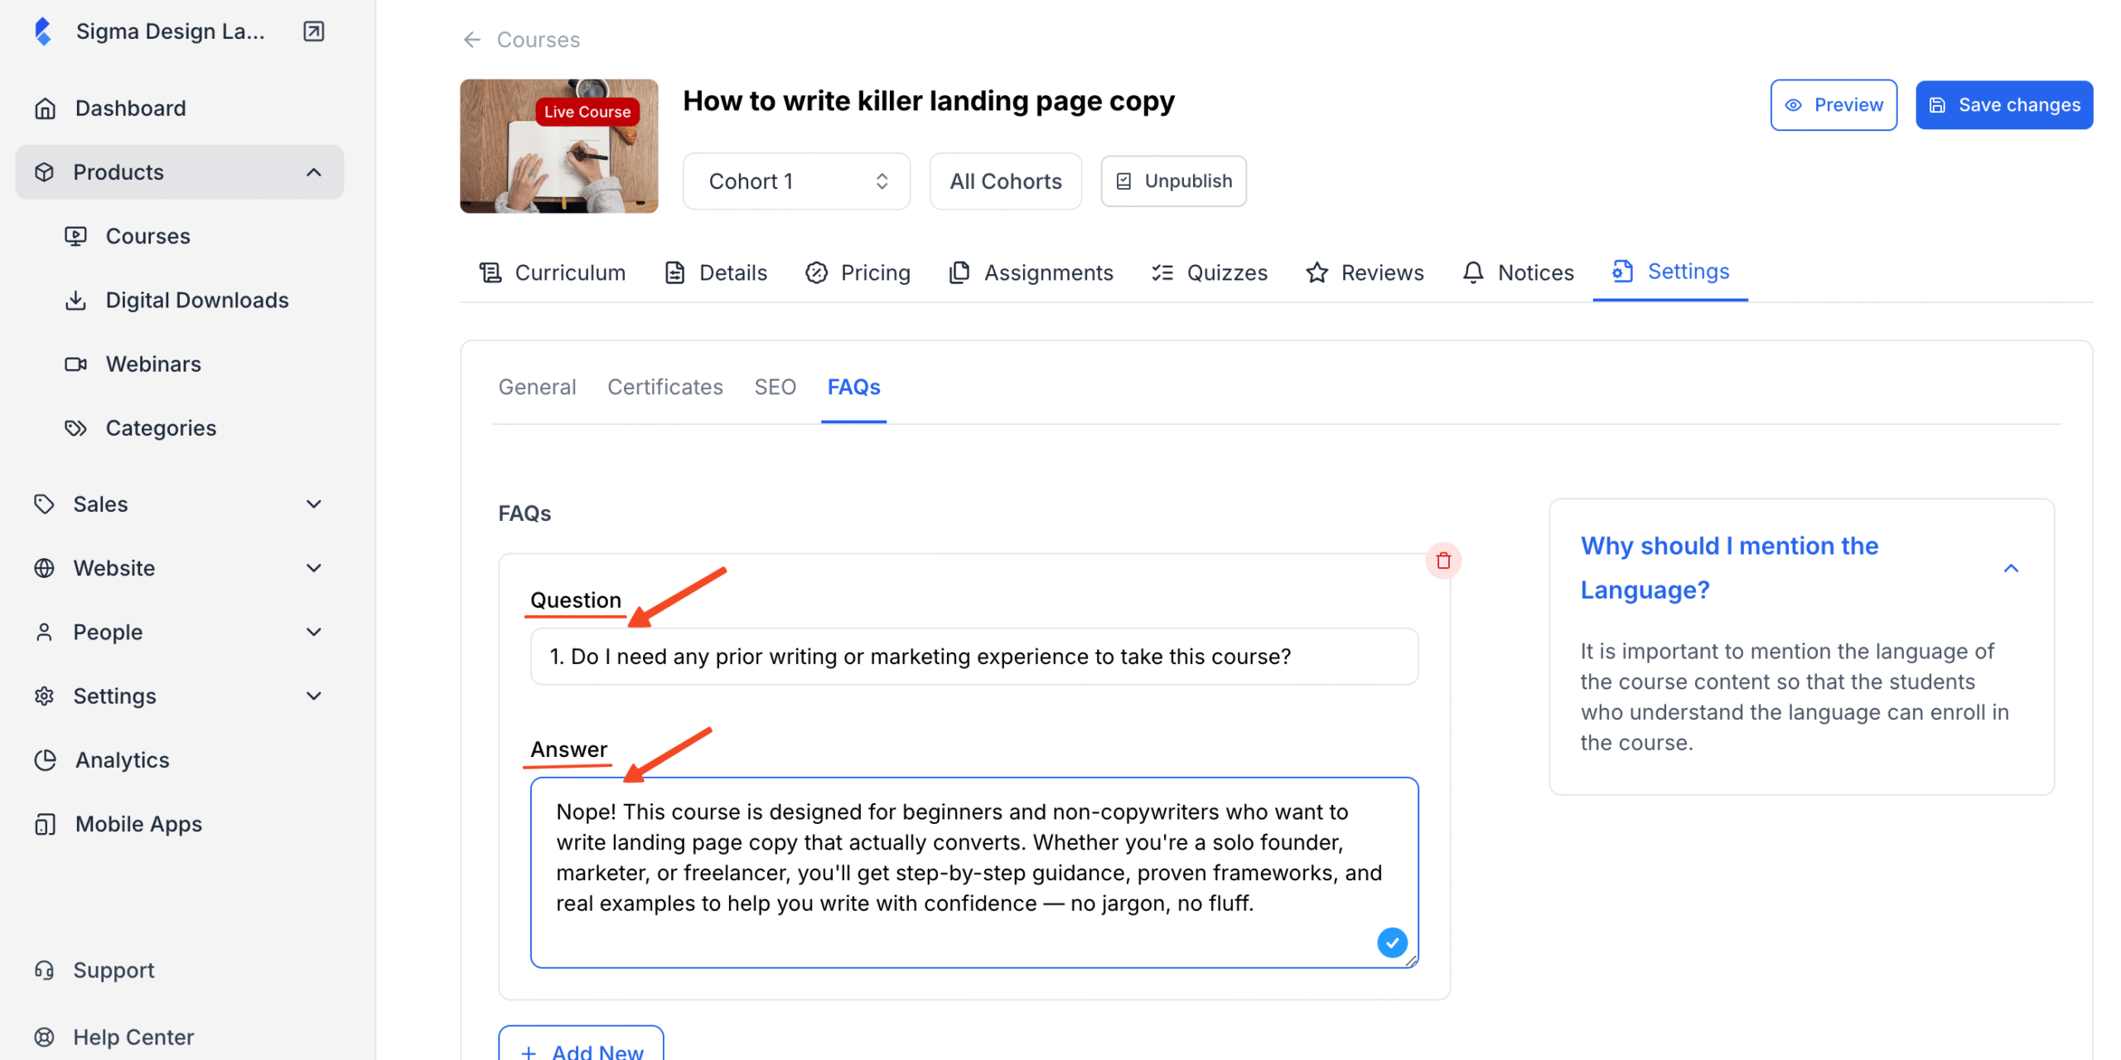Image resolution: width=2121 pixels, height=1060 pixels.
Task: Click the Pricing badge icon
Action: click(x=816, y=272)
